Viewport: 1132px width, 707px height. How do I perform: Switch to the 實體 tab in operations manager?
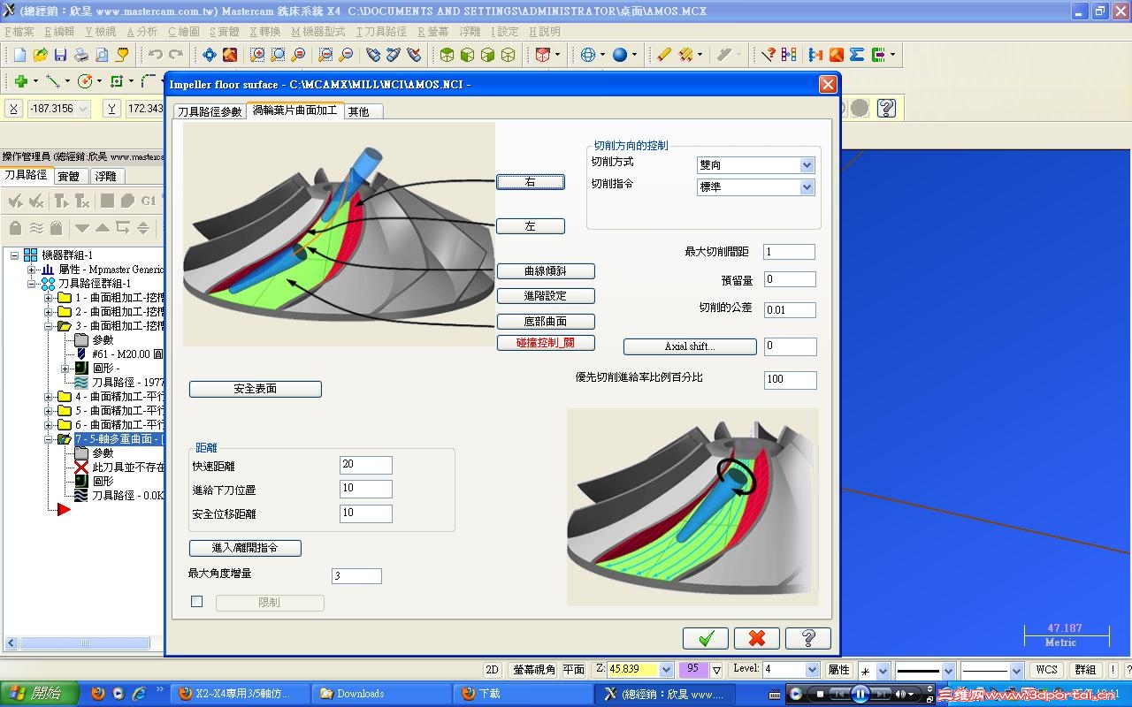pyautogui.click(x=69, y=177)
